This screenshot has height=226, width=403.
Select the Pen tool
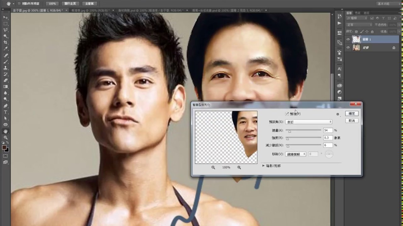click(x=6, y=106)
